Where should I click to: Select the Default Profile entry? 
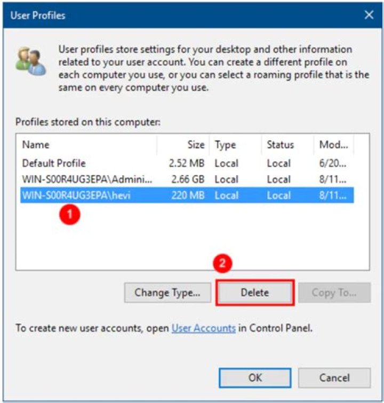(x=54, y=163)
